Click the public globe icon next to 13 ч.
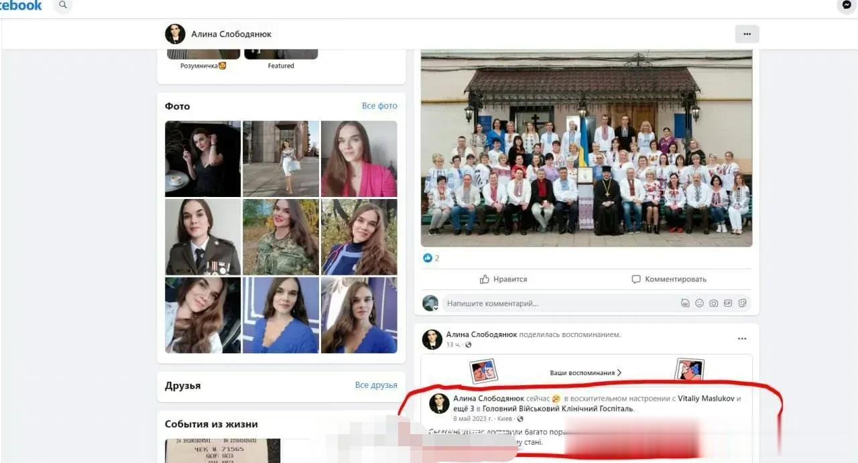Viewport: 858px width, 463px height. point(468,344)
